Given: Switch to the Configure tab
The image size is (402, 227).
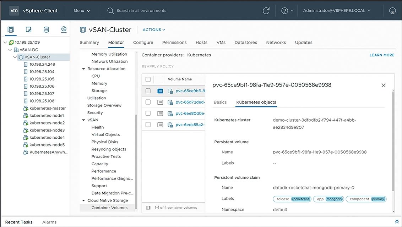Looking at the screenshot, I should coord(143,43).
